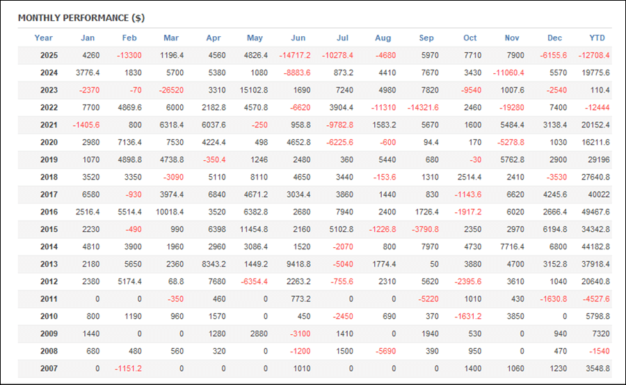Click the 2007 year row label
This screenshot has width=626, height=385.
point(49,368)
